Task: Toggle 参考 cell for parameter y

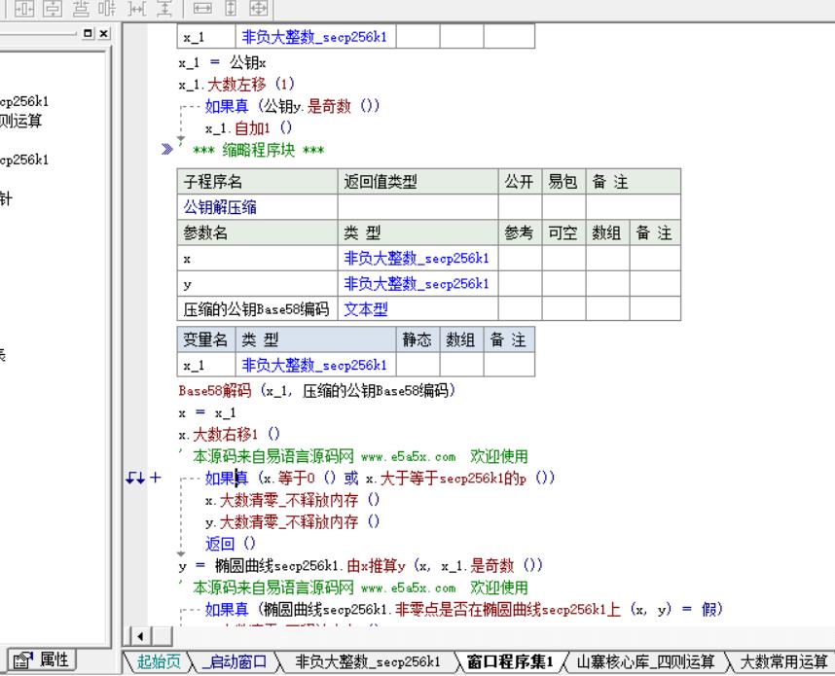Action: pos(520,283)
